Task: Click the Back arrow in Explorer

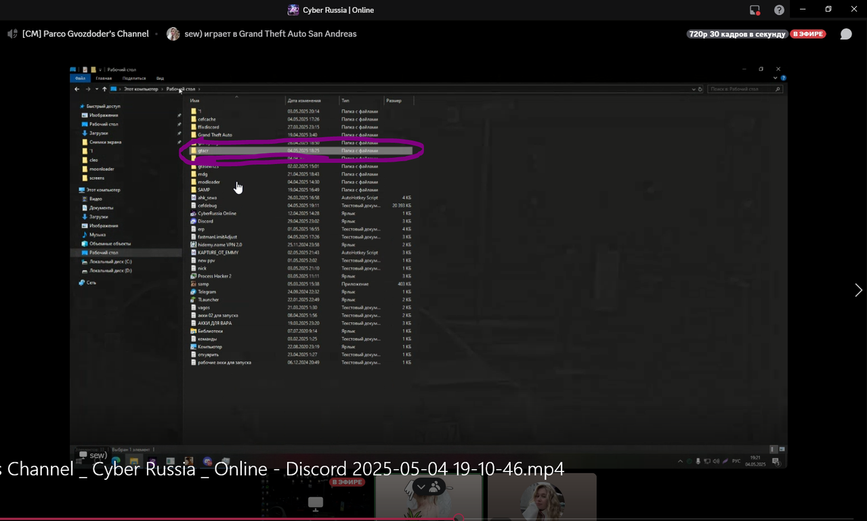Action: click(x=77, y=89)
